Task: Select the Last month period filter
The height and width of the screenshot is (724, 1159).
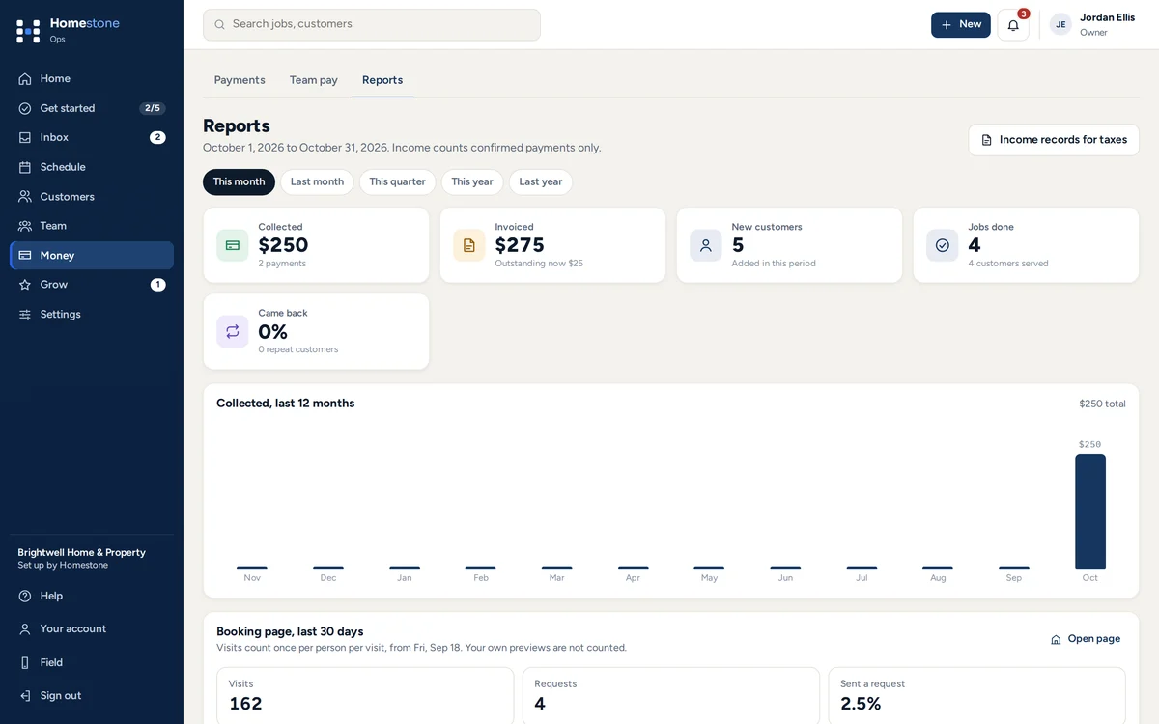Action: pos(317,181)
